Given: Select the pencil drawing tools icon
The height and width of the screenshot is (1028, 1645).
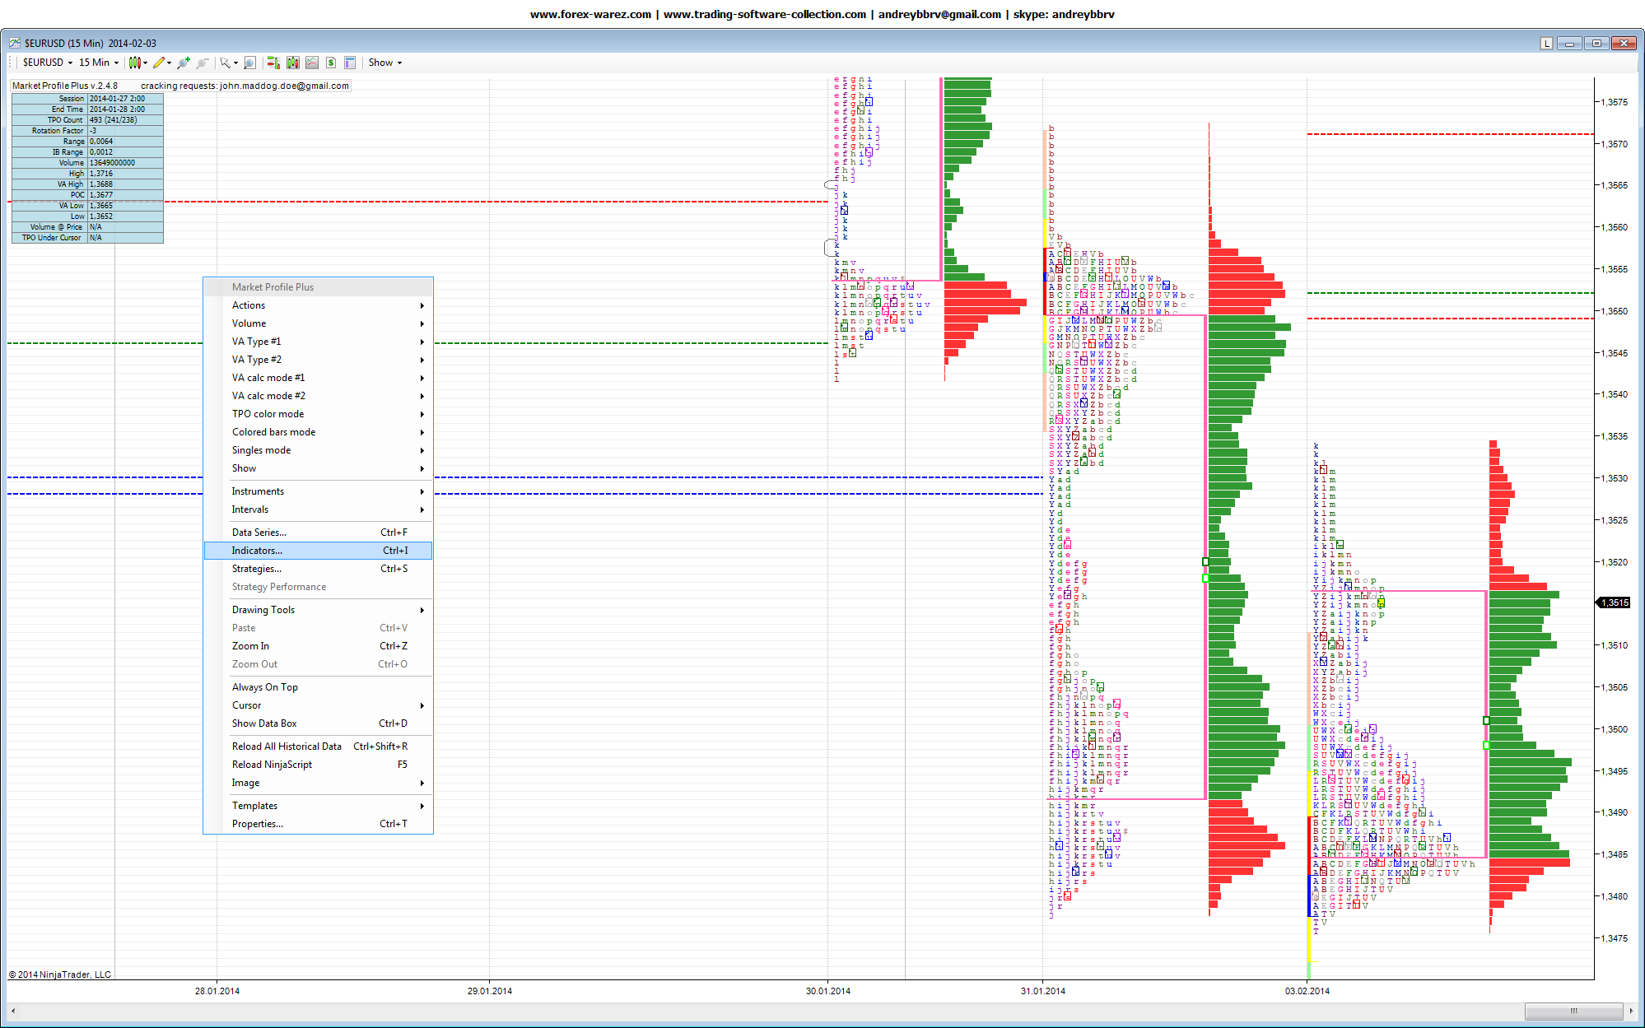Looking at the screenshot, I should coord(159,63).
